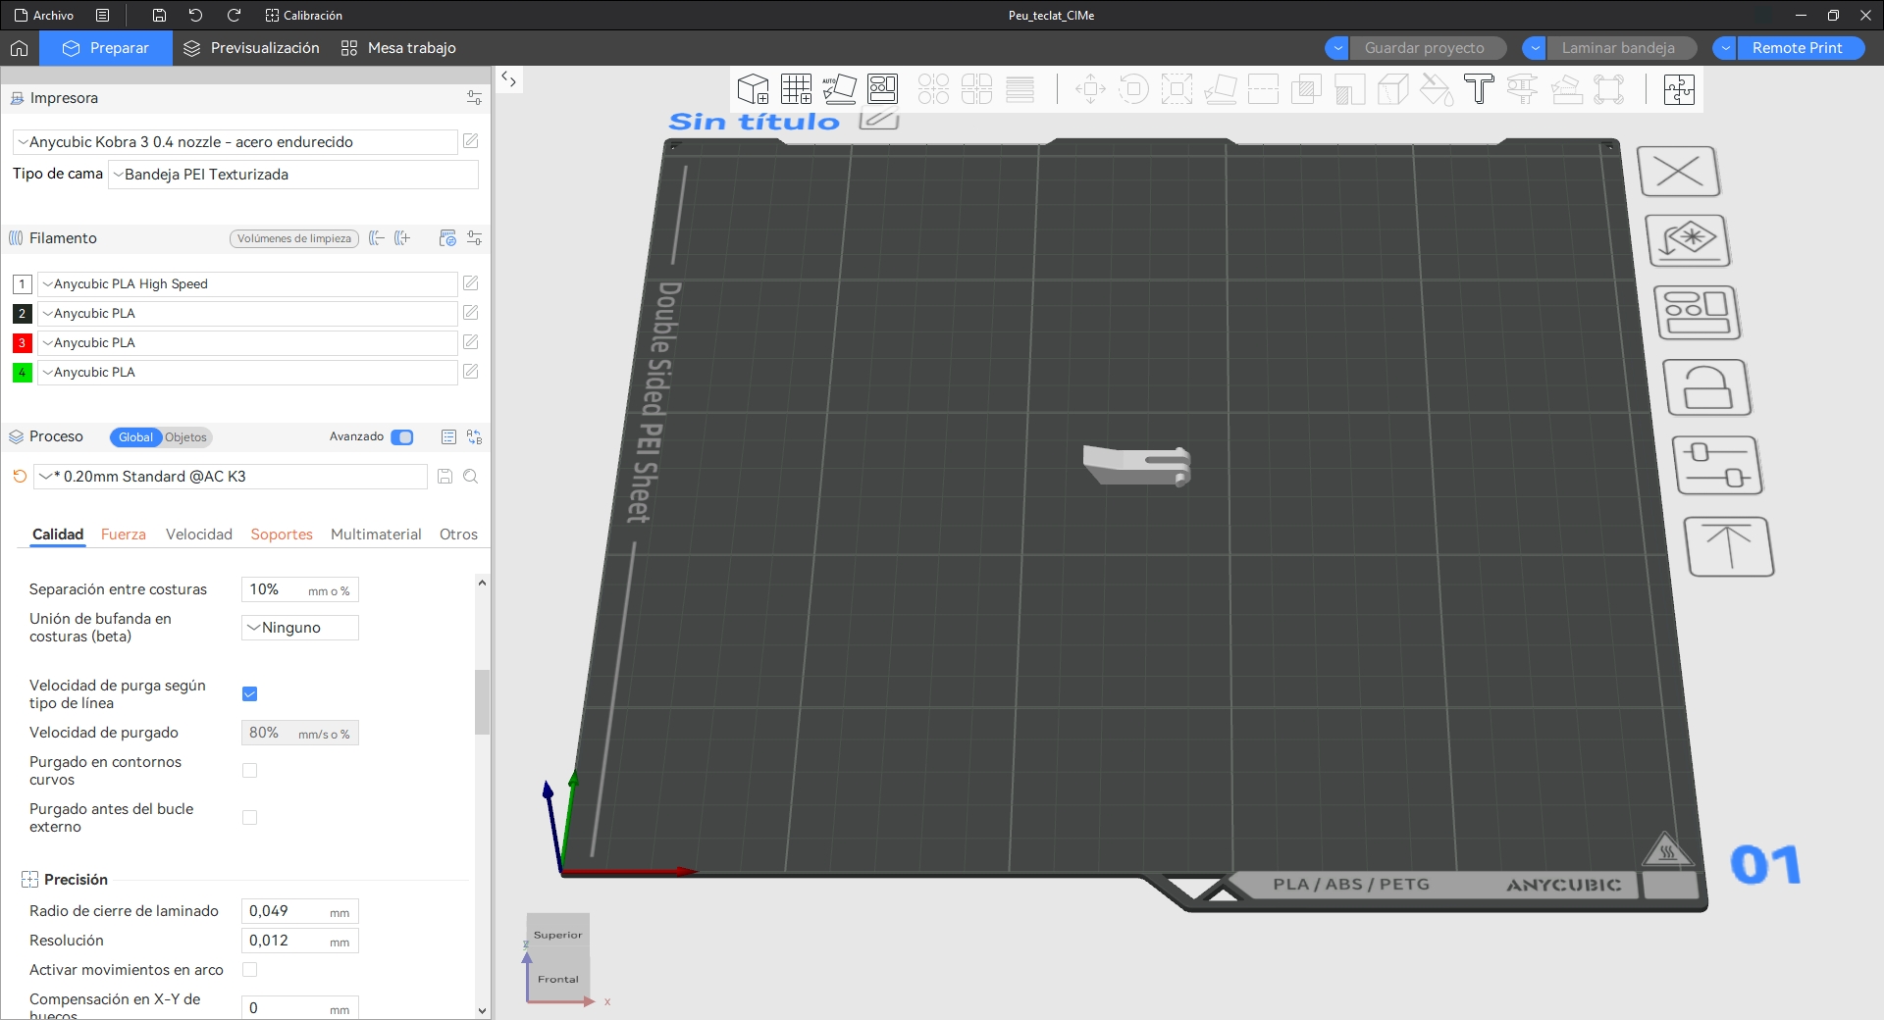
Task: Open plate settings sliders icon
Action: (1717, 465)
